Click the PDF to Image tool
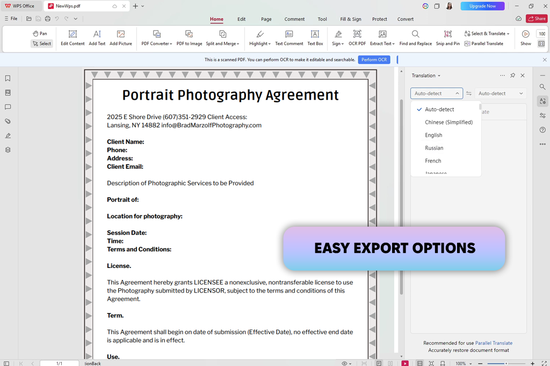This screenshot has width=550, height=366. (189, 38)
